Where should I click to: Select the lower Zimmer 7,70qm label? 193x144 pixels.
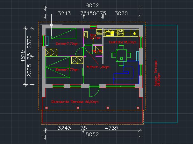click(67, 70)
